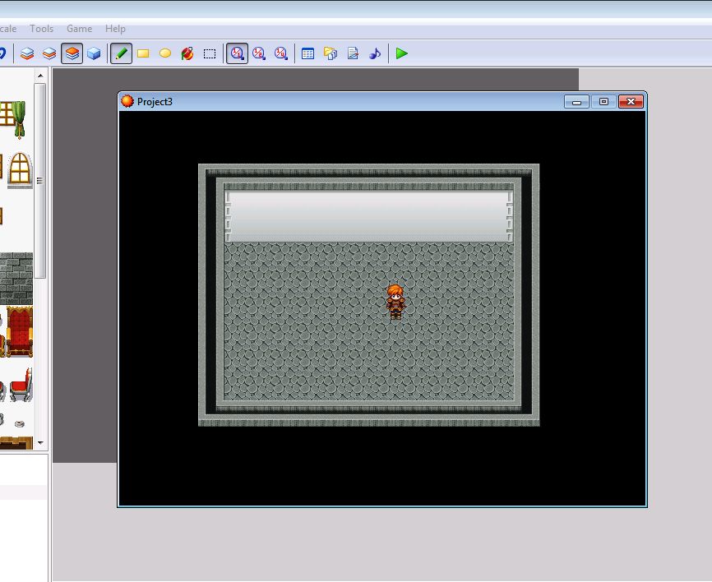Viewport: 712px width, 582px height.
Task: Select the Rectangle drawing tool
Action: (x=143, y=53)
